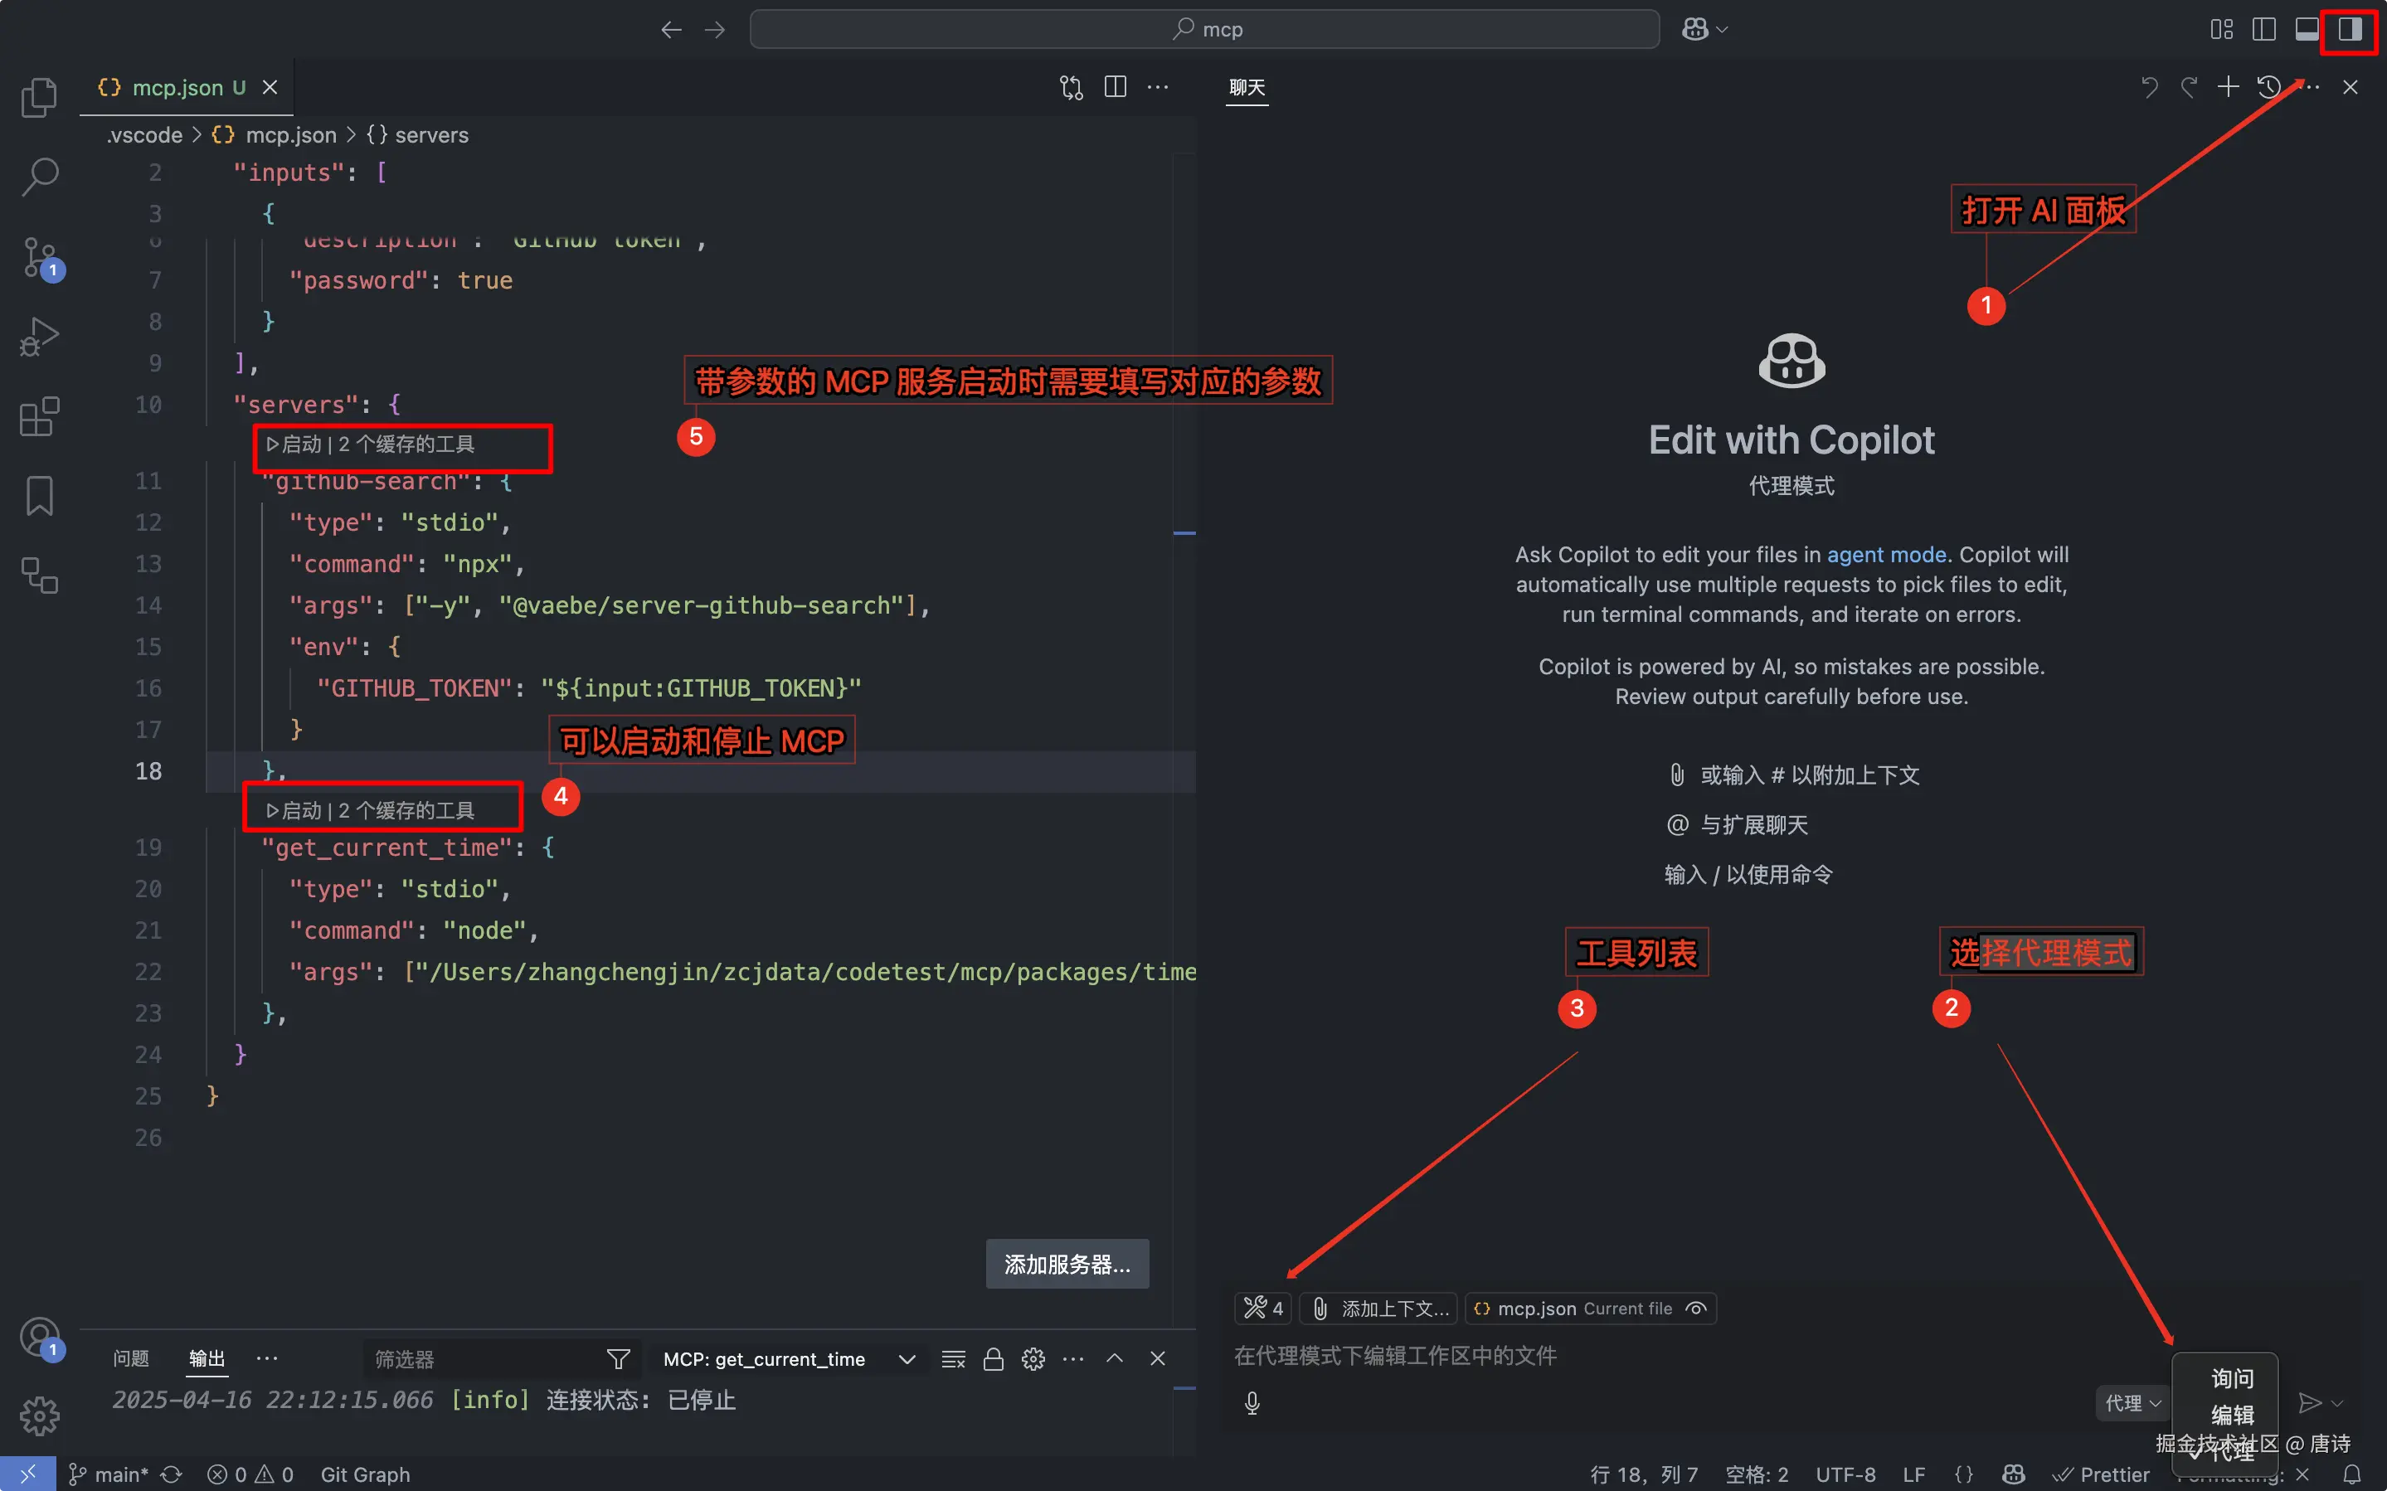
Task: Click the 筛选器 filter input field
Action: [483, 1359]
